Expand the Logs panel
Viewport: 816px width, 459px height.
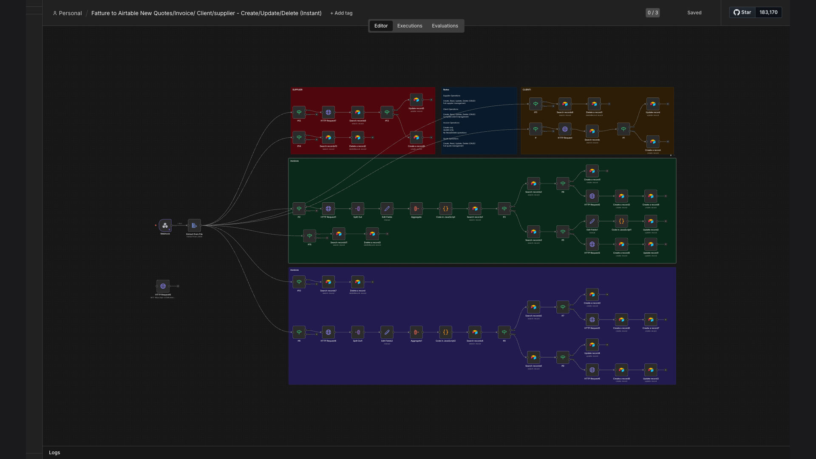click(54, 453)
